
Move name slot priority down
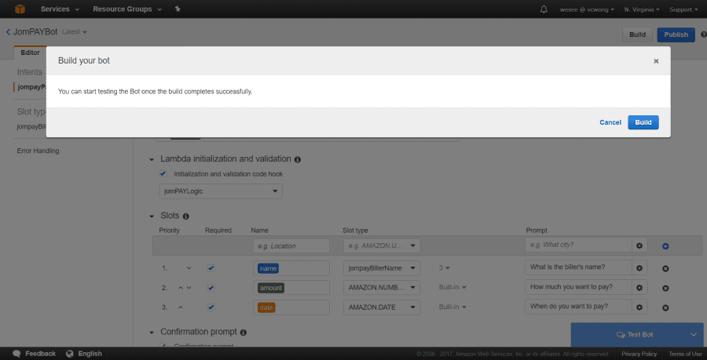coord(189,268)
